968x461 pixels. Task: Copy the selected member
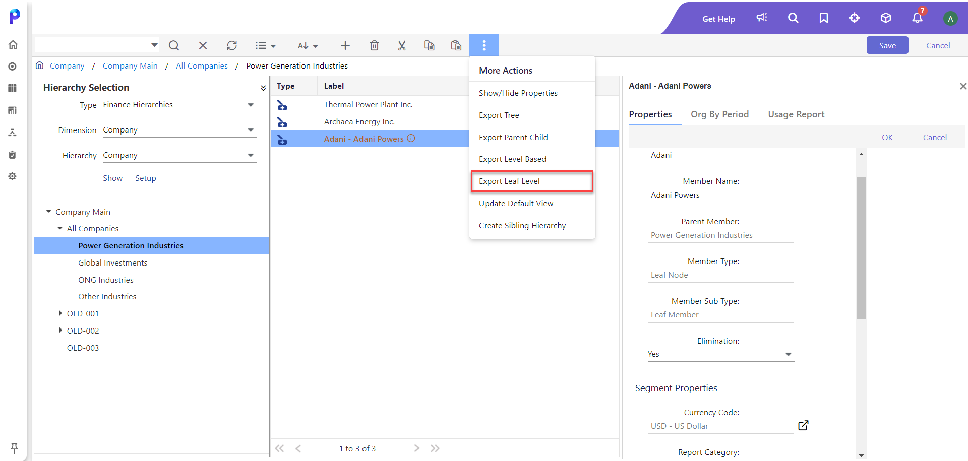coord(429,45)
